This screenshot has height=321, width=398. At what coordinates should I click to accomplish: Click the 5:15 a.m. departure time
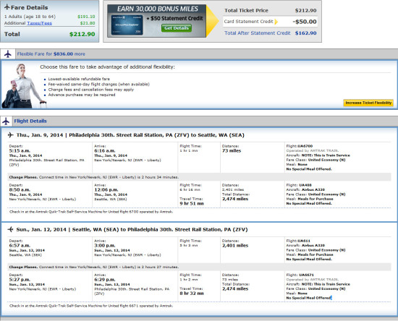coord(20,150)
